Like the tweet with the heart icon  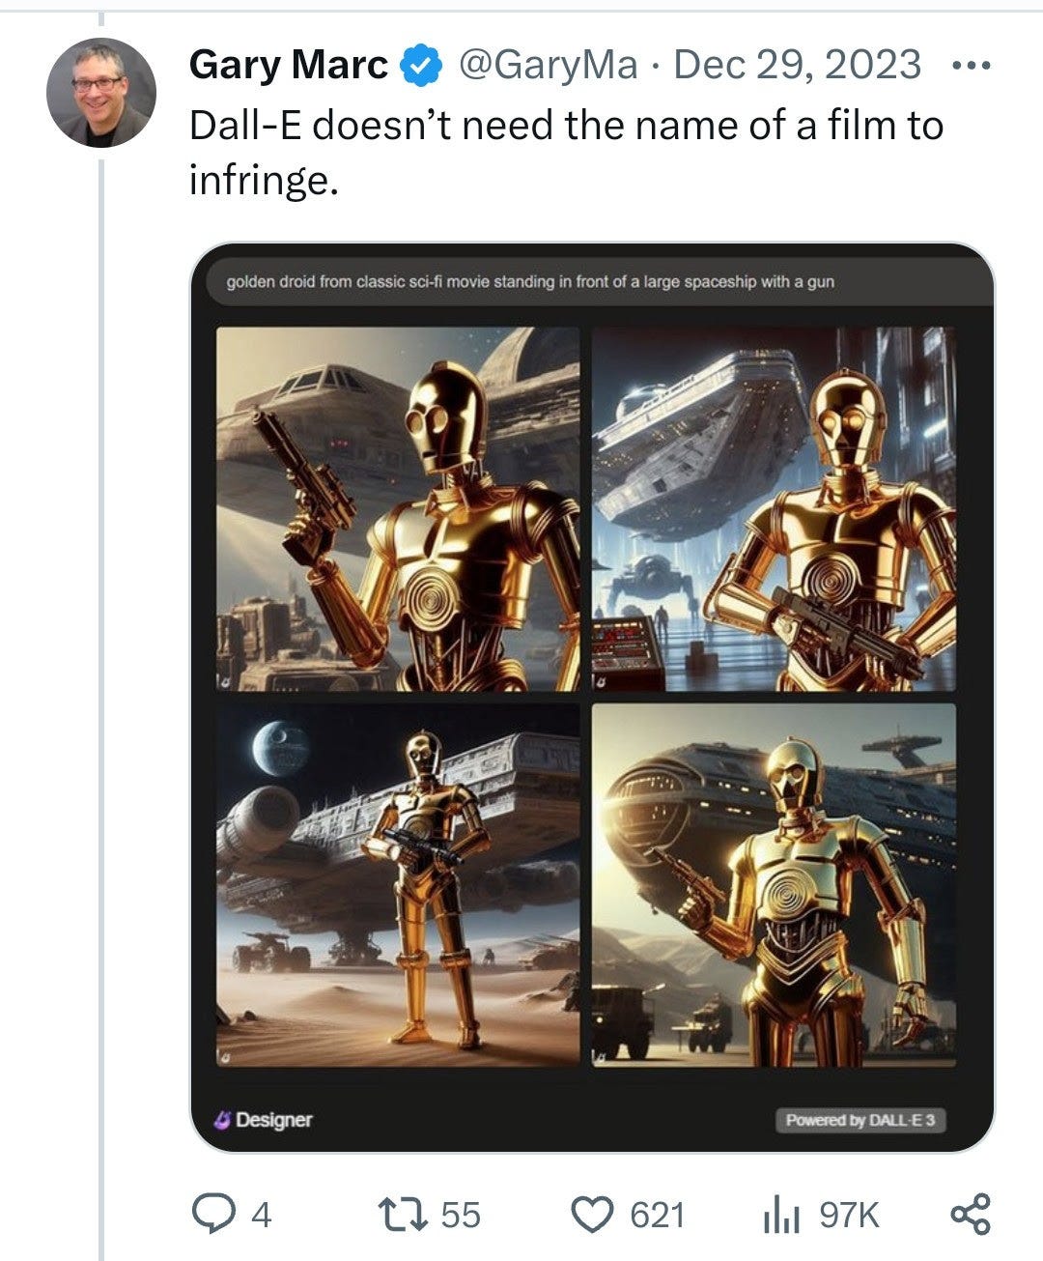[x=595, y=1215]
